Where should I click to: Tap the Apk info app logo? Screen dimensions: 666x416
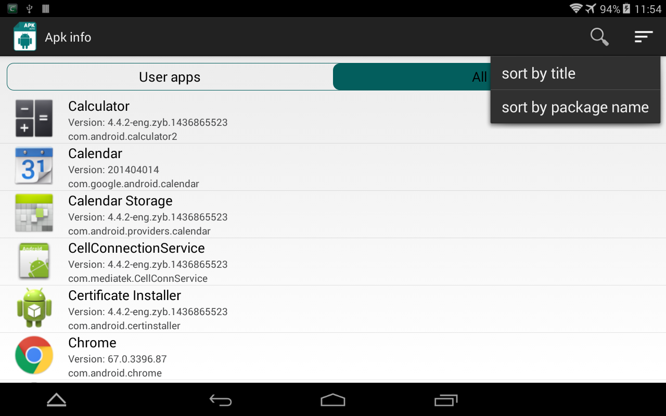click(24, 37)
